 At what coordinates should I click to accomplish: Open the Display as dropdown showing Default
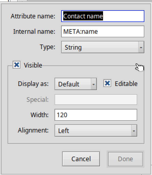76,84
